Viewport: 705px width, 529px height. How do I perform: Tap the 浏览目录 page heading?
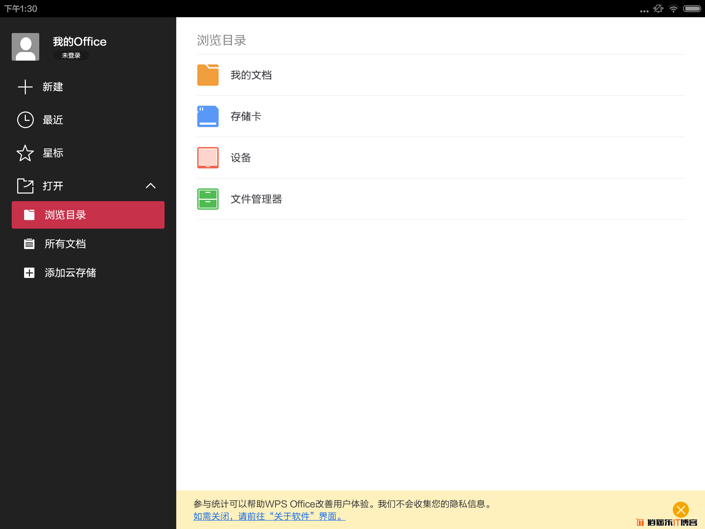[x=222, y=40]
